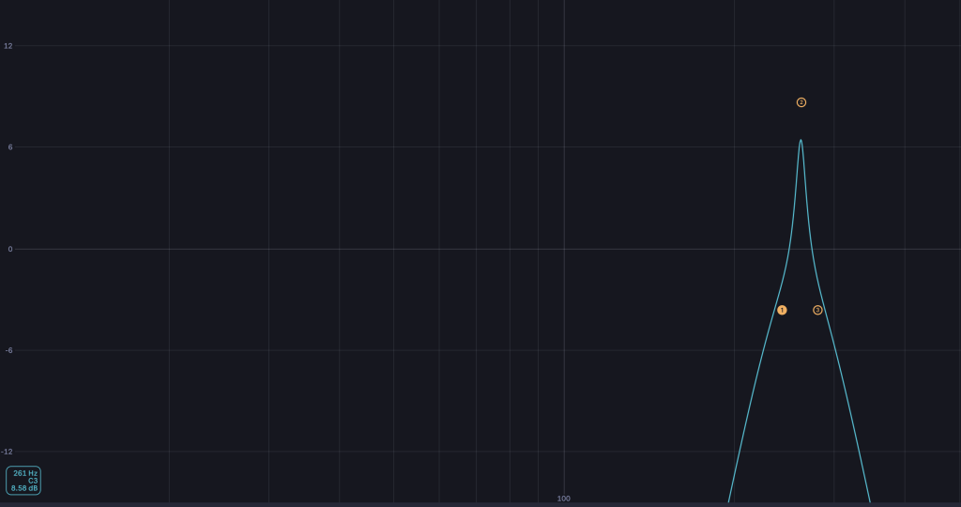Click the -6 dB axis label
This screenshot has width=961, height=507.
click(x=8, y=350)
